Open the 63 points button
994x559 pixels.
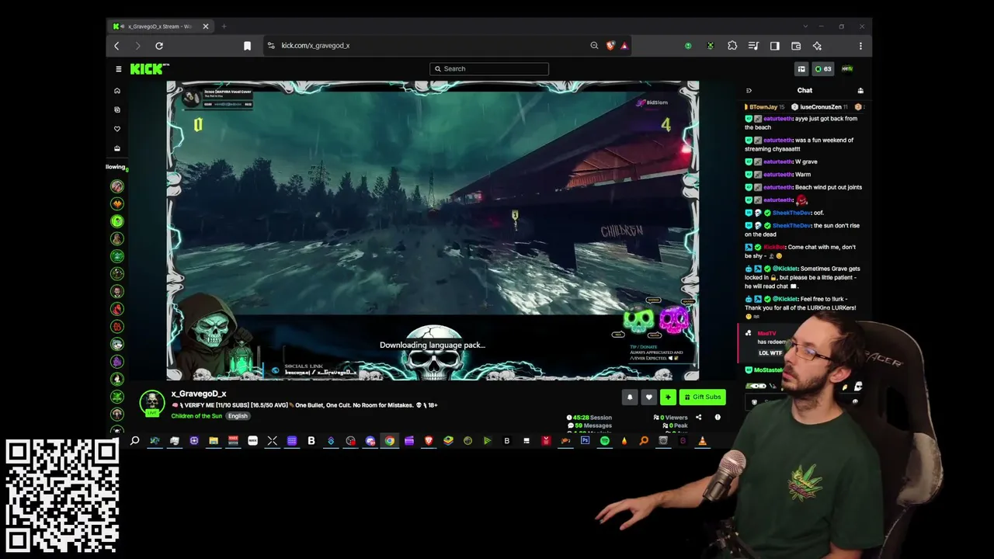tap(822, 69)
